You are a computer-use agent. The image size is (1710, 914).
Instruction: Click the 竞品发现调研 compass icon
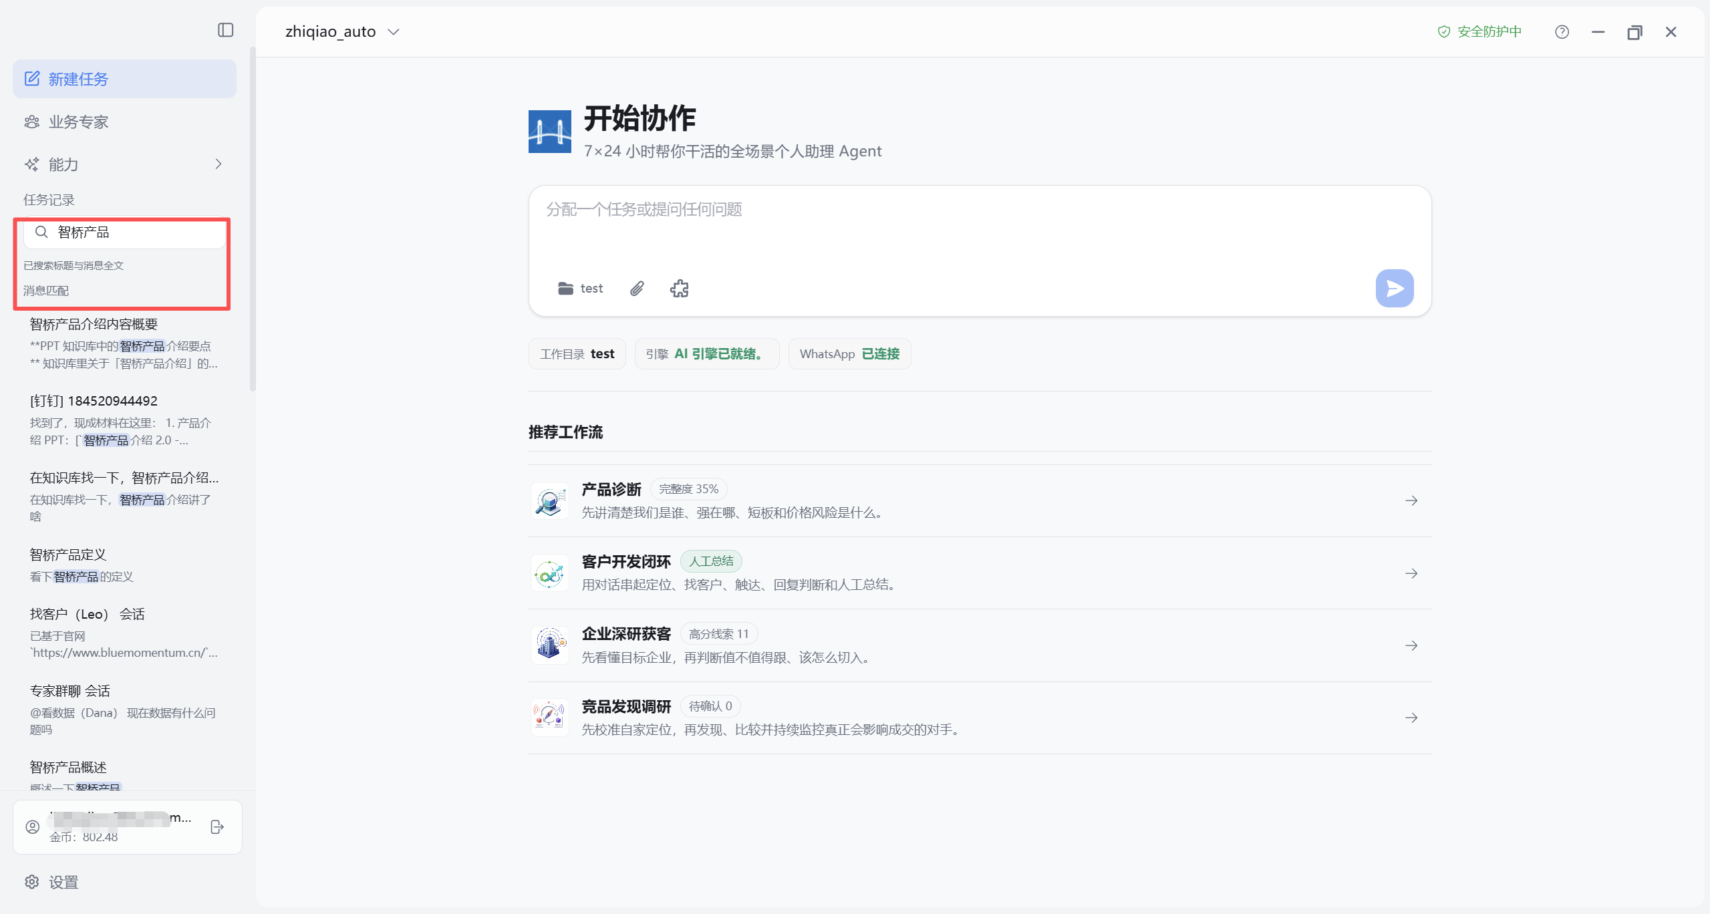tap(550, 718)
